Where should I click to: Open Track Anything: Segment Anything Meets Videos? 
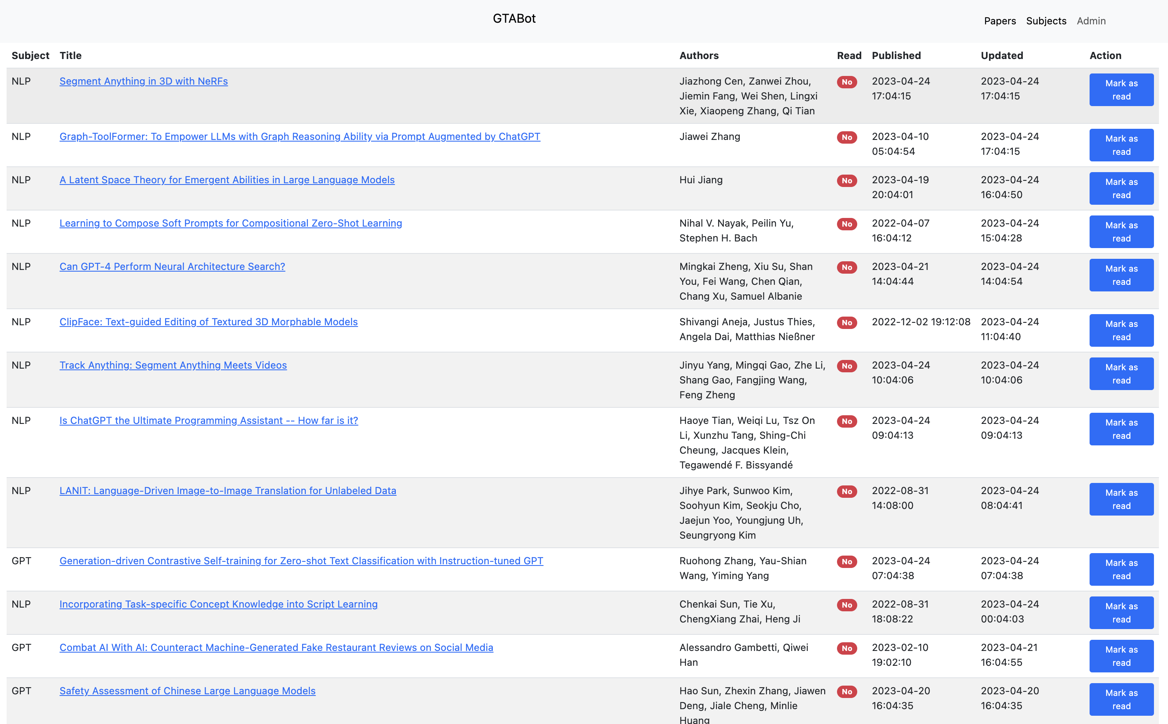coord(173,365)
